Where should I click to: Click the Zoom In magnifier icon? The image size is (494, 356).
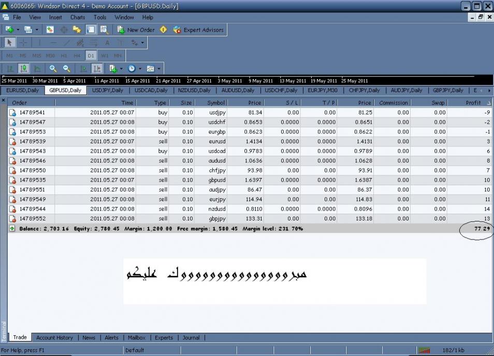pos(53,68)
